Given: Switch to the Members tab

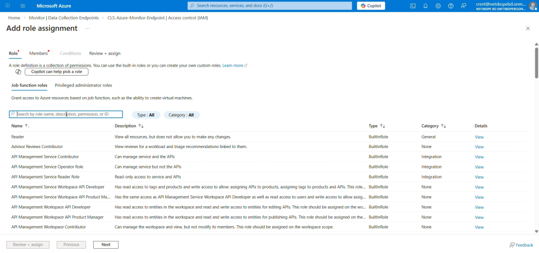Looking at the screenshot, I should (x=38, y=54).
